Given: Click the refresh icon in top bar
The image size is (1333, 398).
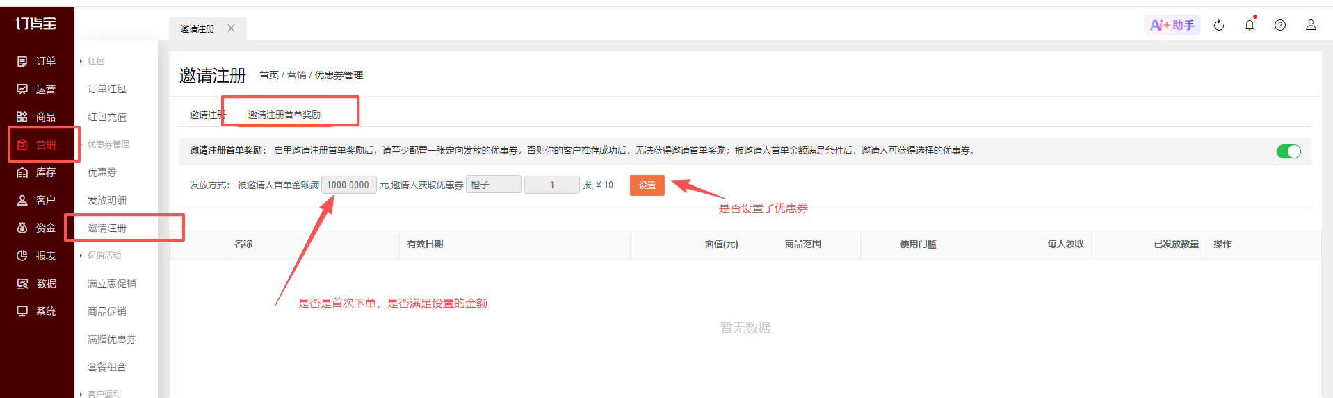Looking at the screenshot, I should coord(1219,26).
